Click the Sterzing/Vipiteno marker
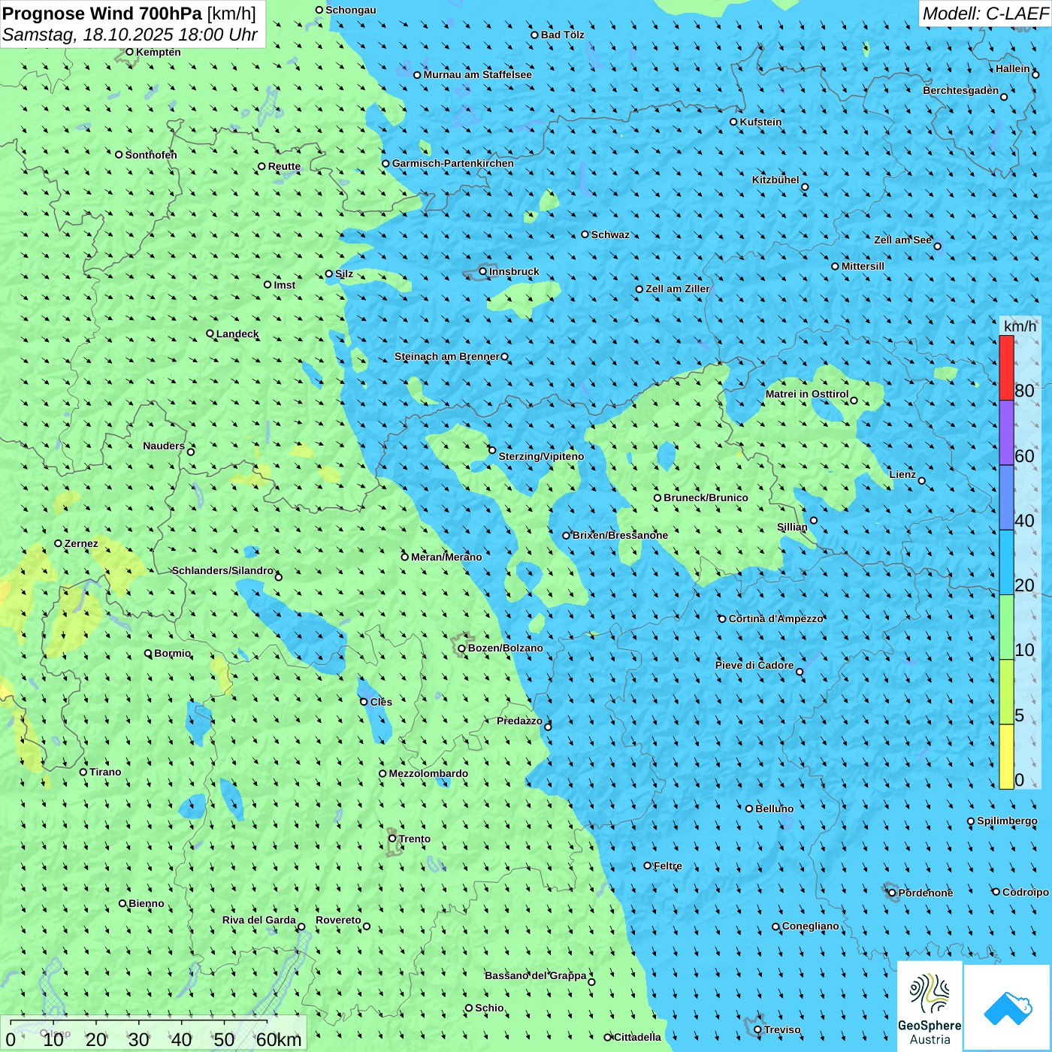The width and height of the screenshot is (1052, 1052). point(492,450)
